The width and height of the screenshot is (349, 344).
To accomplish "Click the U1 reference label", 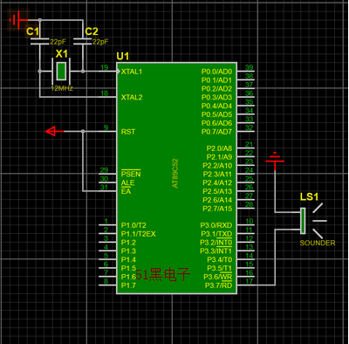I will 122,56.
